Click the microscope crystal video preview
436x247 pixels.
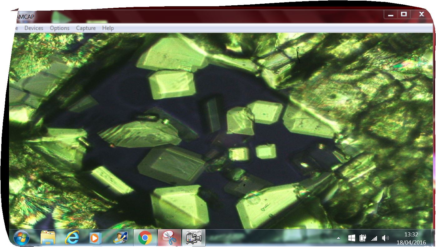[x=218, y=131]
